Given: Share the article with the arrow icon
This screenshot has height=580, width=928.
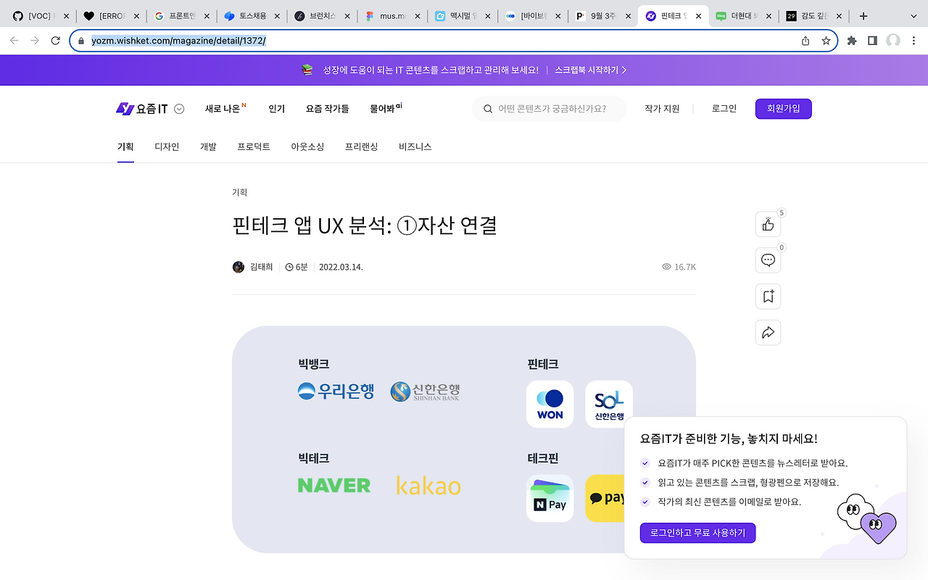Looking at the screenshot, I should point(768,333).
